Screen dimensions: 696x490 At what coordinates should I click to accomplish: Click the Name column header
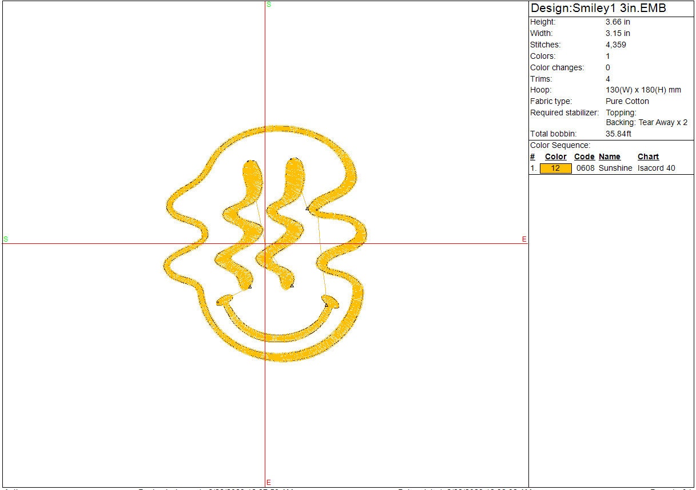609,156
